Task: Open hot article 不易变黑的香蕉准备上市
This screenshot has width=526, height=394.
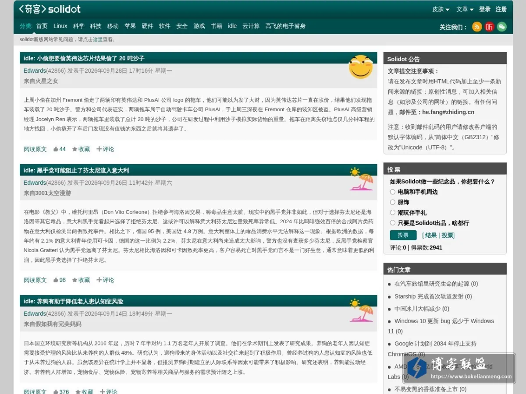Action: click(426, 389)
